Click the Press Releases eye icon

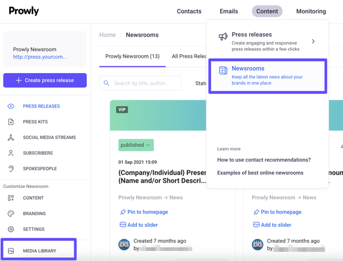(11, 106)
